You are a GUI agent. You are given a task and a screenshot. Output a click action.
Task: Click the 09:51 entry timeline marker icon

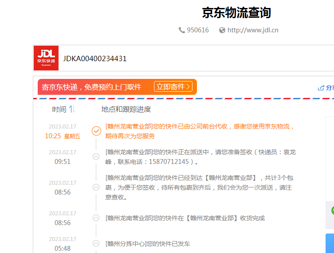pyautogui.click(x=96, y=157)
